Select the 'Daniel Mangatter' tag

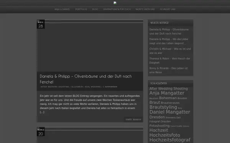(170, 112)
